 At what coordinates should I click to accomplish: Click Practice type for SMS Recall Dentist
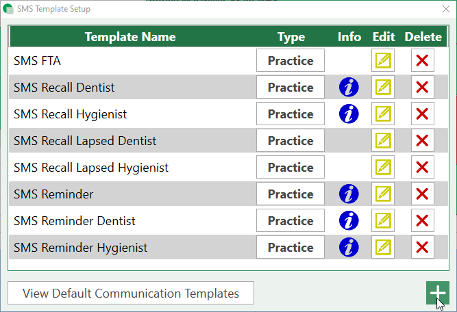tap(291, 87)
